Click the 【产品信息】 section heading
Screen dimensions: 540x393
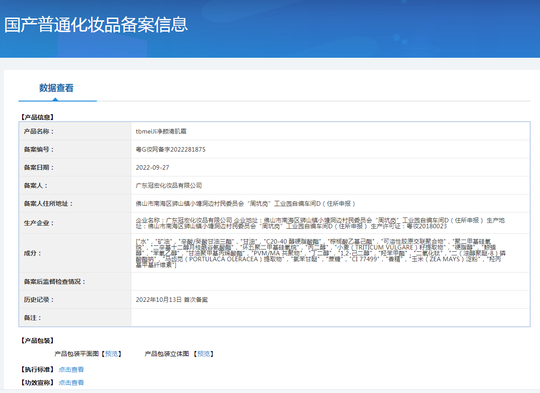point(37,117)
